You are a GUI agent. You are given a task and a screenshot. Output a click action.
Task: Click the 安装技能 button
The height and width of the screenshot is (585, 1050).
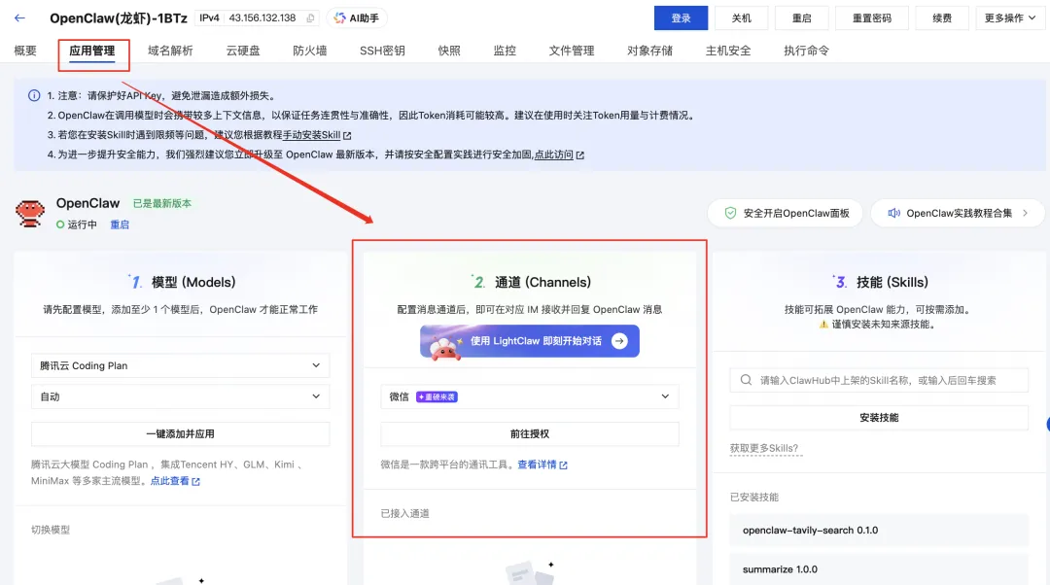879,417
